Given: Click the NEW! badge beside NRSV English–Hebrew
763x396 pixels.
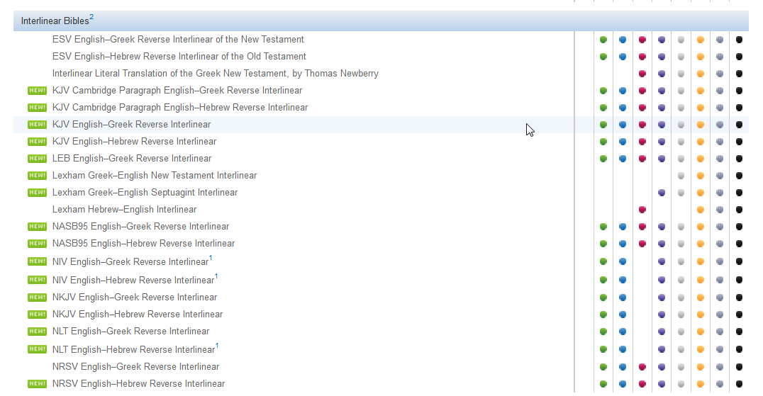Looking at the screenshot, I should 37,383.
